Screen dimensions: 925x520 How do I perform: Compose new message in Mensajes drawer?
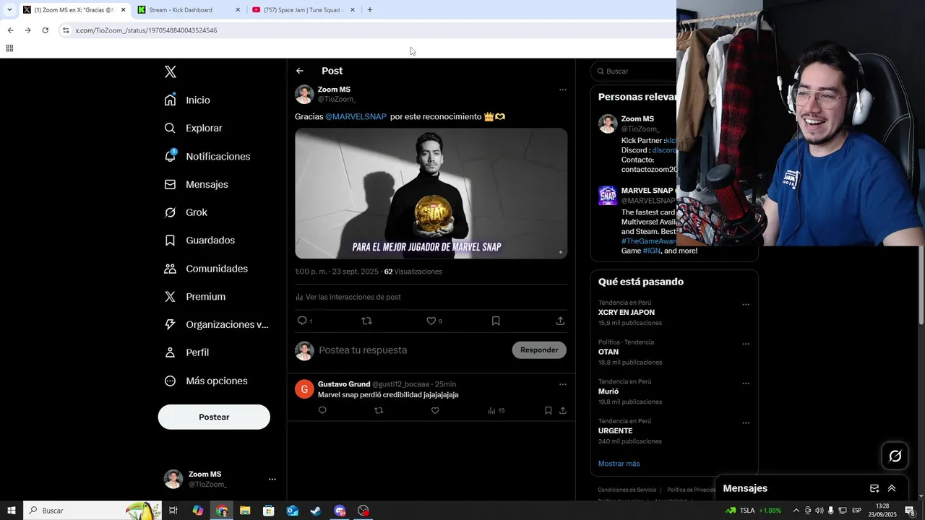point(874,488)
